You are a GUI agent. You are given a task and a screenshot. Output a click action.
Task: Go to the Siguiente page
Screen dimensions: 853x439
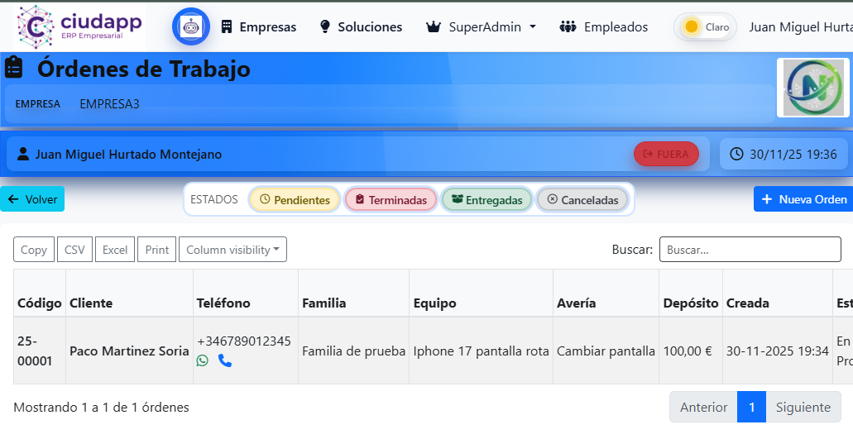(x=803, y=407)
